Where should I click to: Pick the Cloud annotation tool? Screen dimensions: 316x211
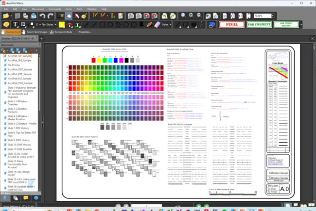[x=134, y=25]
